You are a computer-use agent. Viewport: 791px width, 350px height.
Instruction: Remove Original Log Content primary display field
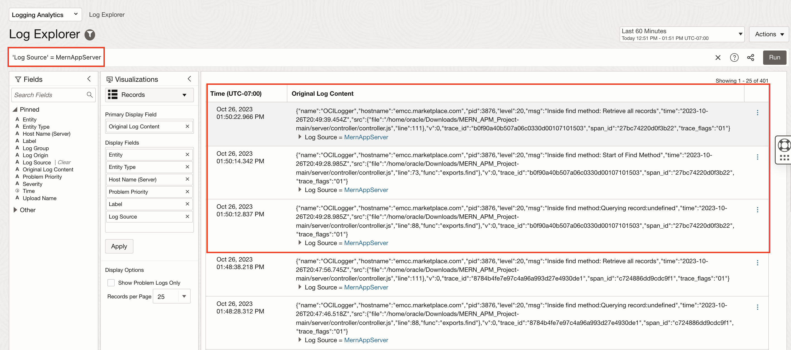[x=187, y=126]
